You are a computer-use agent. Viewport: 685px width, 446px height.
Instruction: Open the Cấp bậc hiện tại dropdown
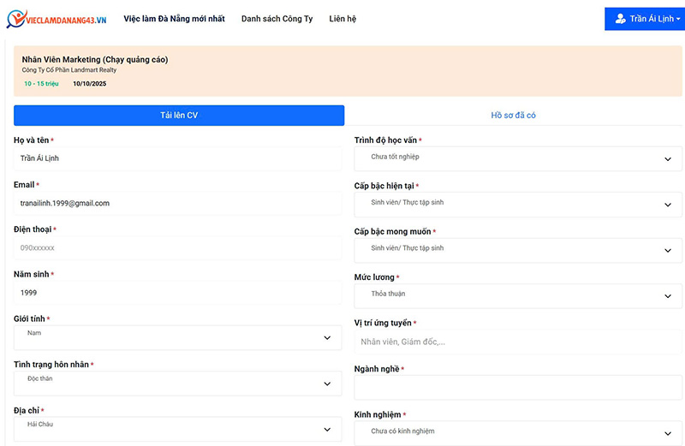click(x=518, y=205)
